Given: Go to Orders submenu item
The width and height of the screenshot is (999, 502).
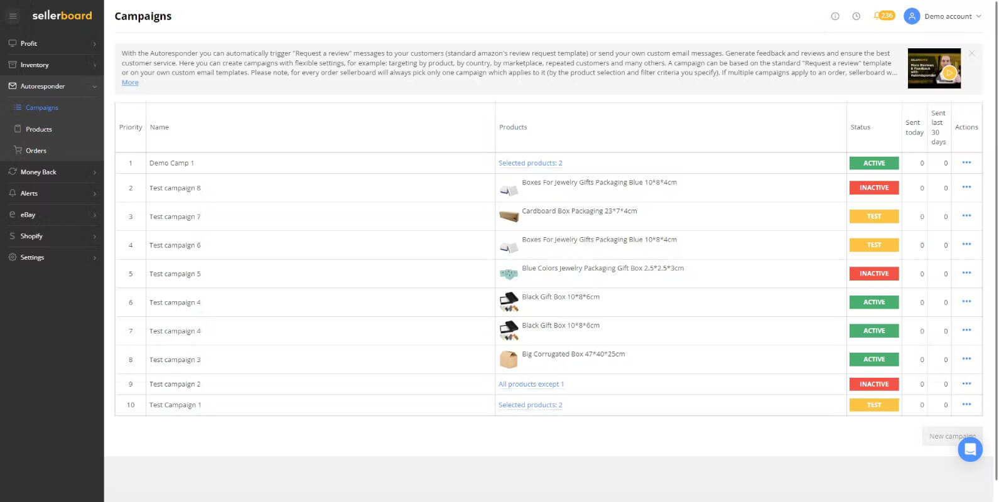Looking at the screenshot, I should pyautogui.click(x=36, y=151).
